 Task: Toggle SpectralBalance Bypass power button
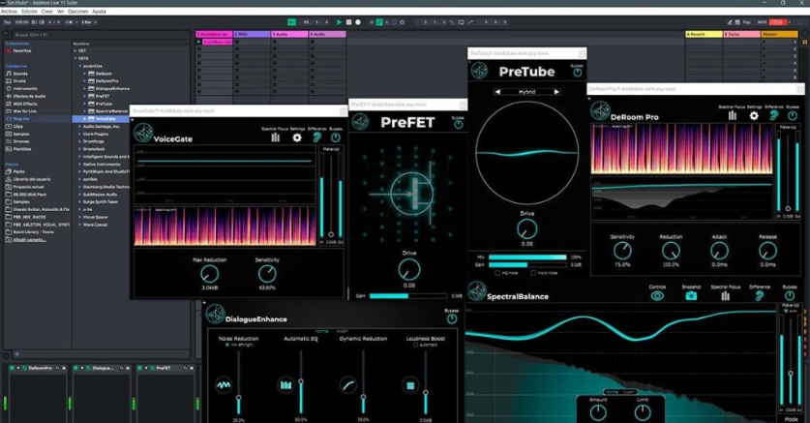(790, 296)
